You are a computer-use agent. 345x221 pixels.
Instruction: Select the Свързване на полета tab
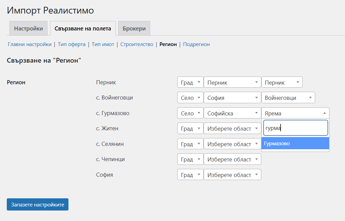click(83, 28)
